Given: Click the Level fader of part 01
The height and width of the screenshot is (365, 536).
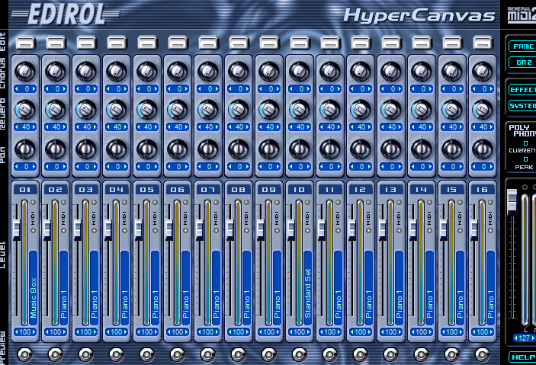Looking at the screenshot, I should (16, 229).
